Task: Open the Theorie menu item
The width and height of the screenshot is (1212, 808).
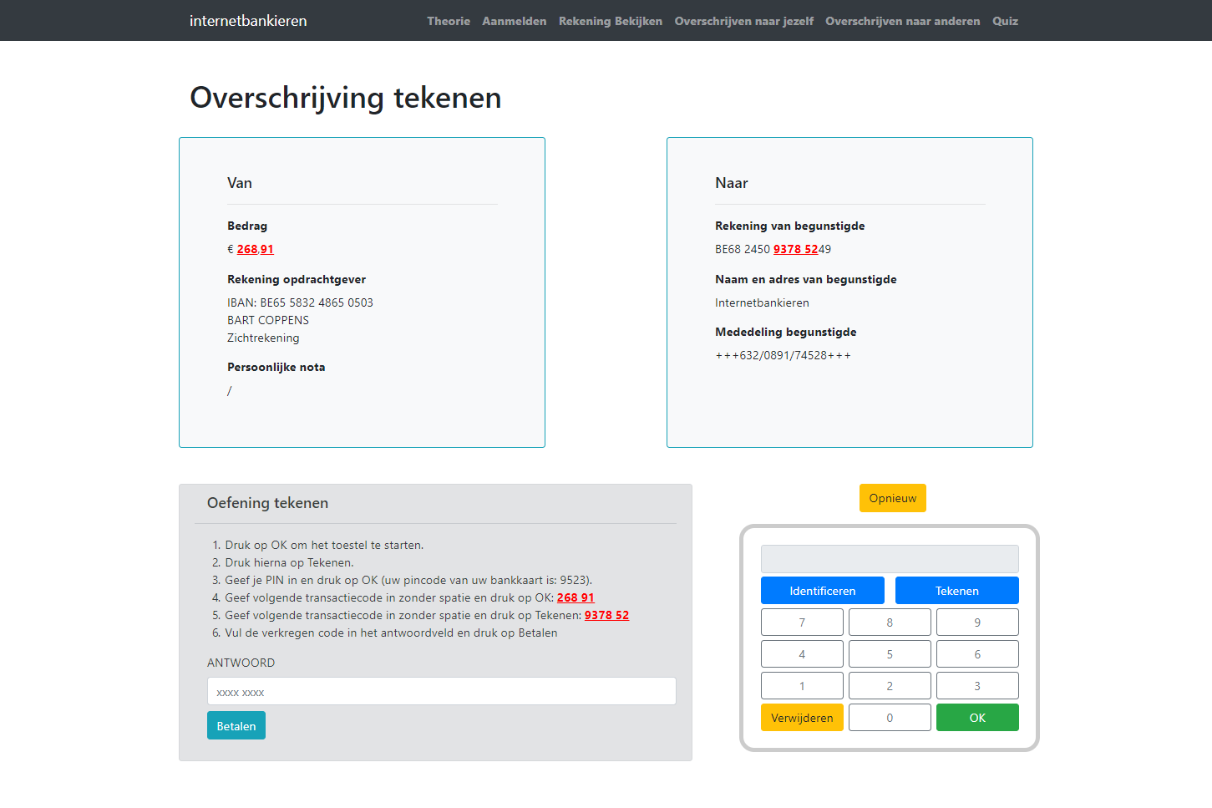Action: 449,21
